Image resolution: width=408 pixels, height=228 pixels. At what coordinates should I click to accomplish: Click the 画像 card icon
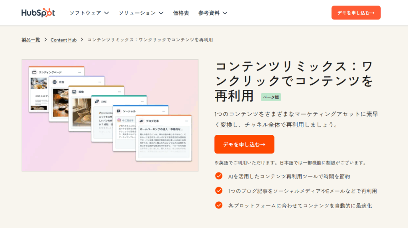coord(74,92)
